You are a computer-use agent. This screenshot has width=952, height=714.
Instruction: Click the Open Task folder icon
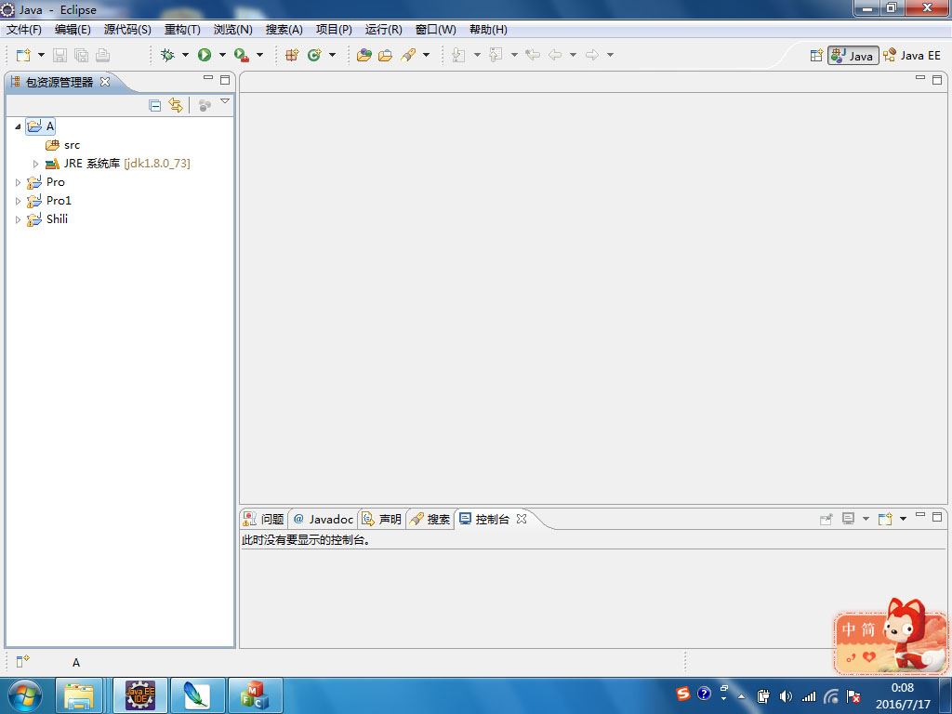pyautogui.click(x=385, y=55)
